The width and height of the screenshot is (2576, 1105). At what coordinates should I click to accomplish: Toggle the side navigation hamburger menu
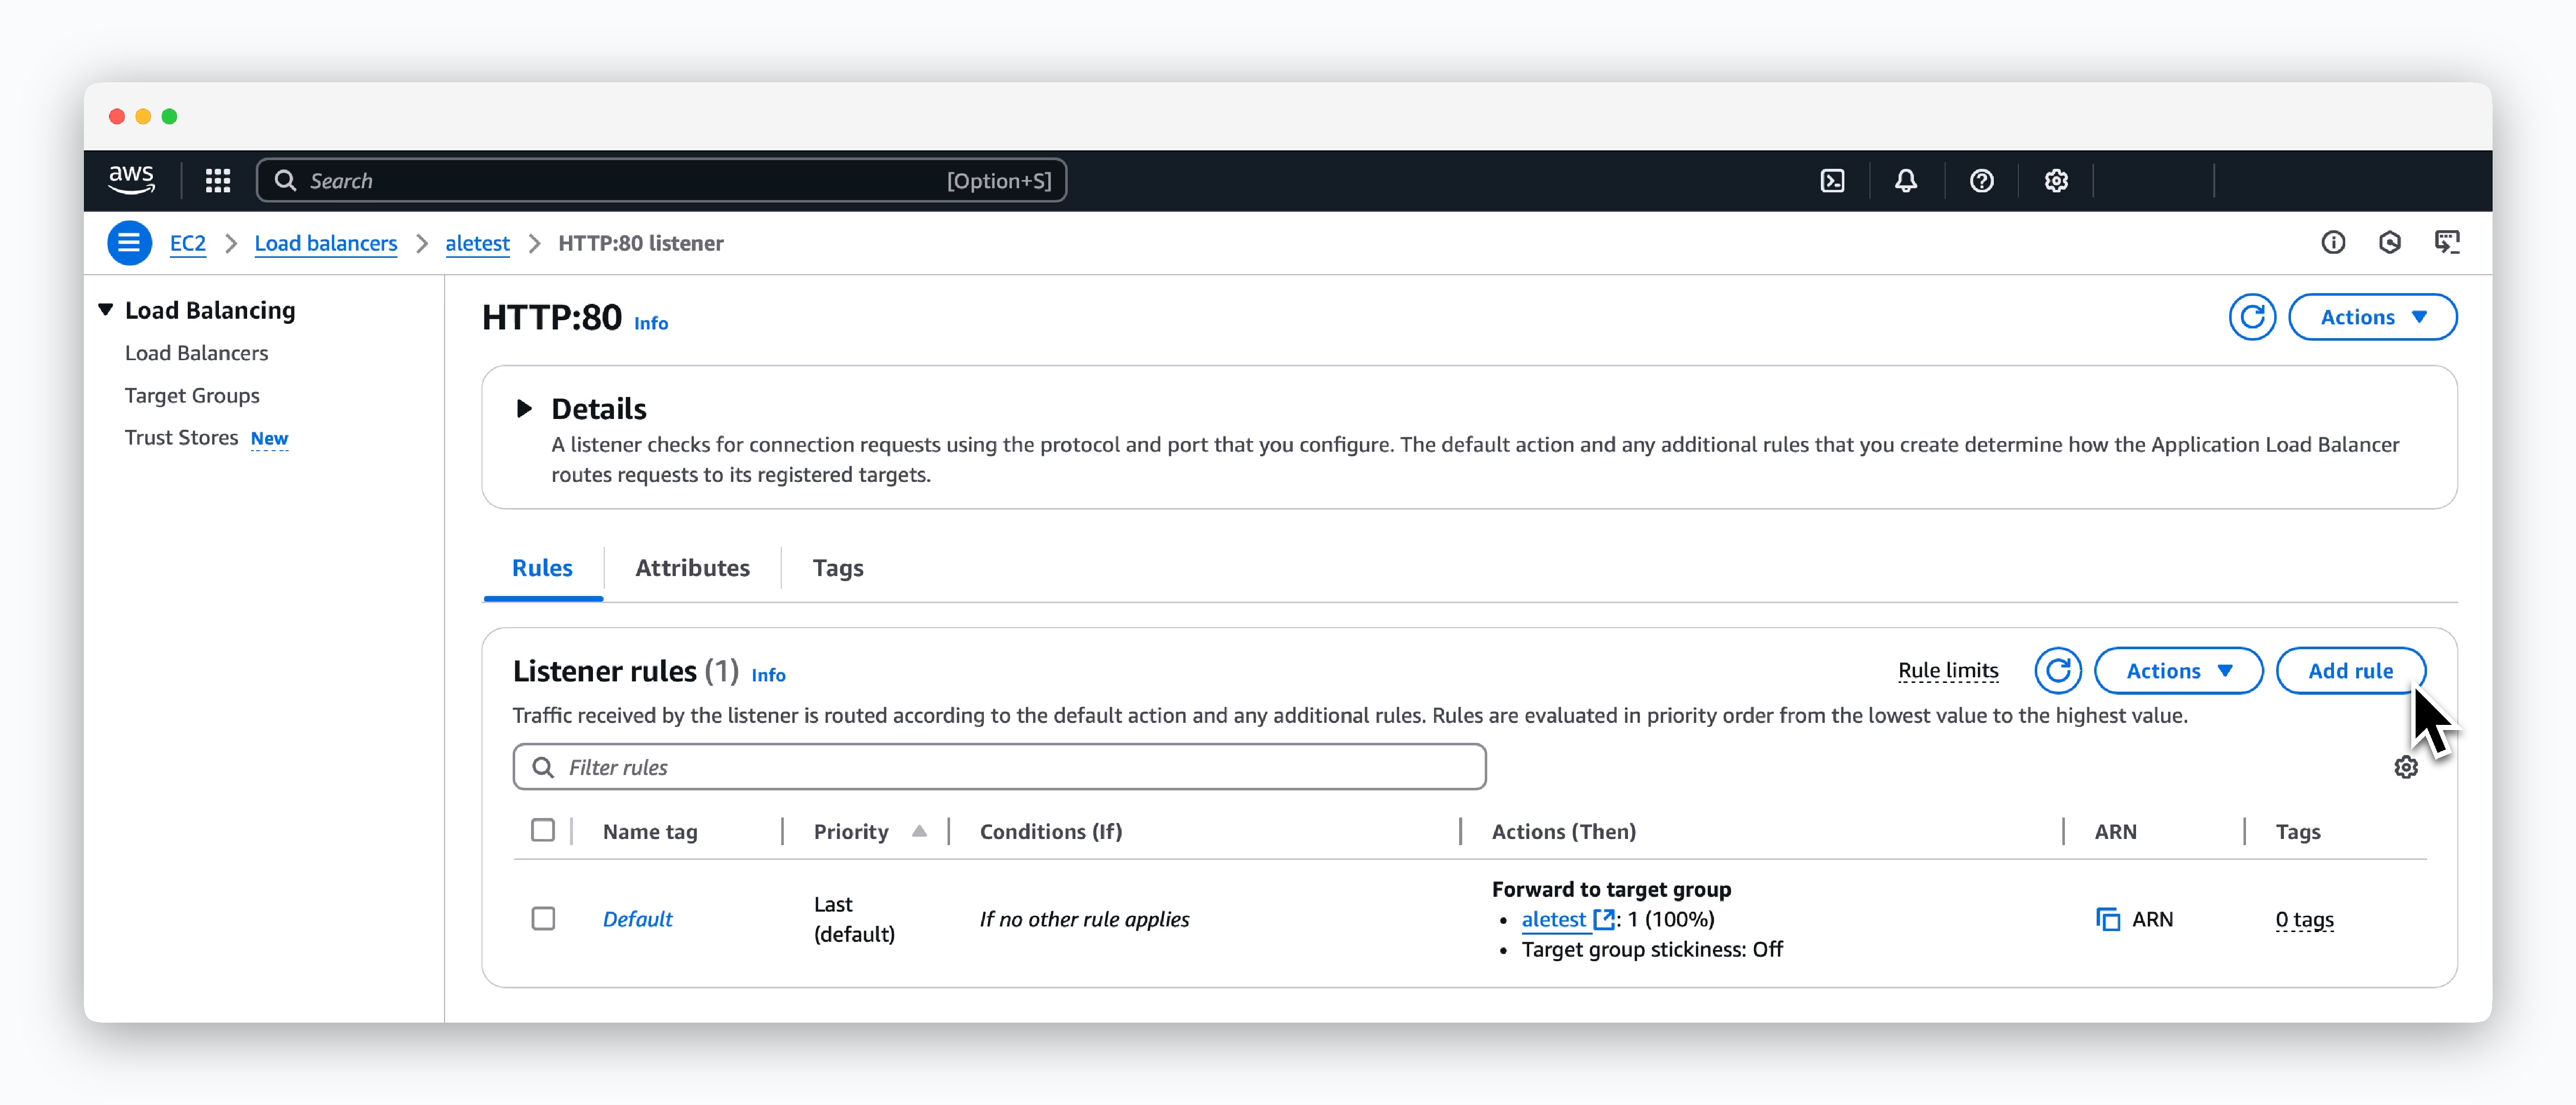click(x=129, y=243)
